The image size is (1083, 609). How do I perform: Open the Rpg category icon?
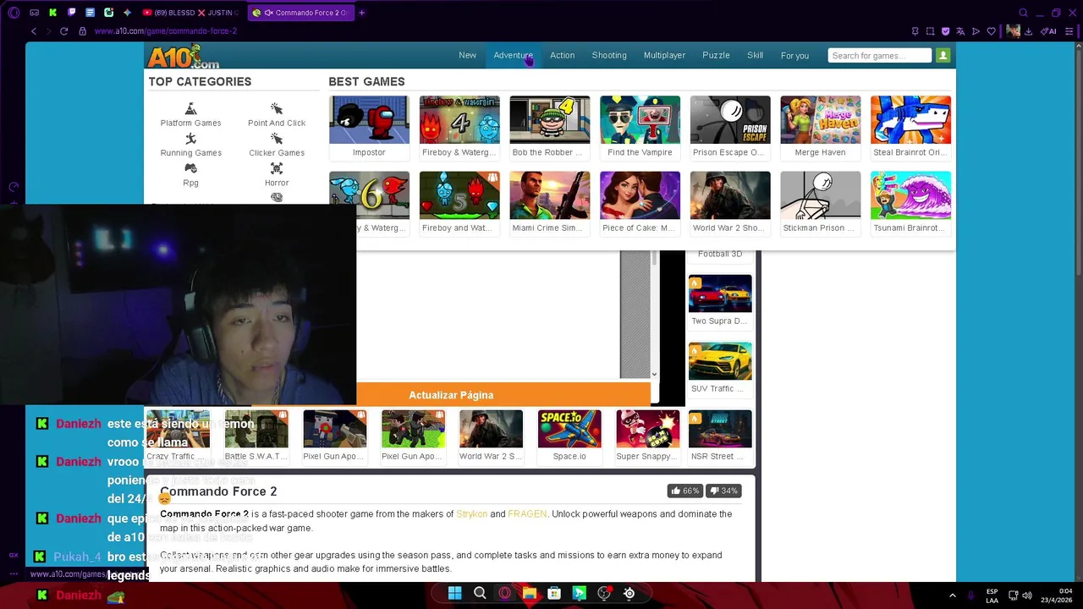click(x=190, y=168)
